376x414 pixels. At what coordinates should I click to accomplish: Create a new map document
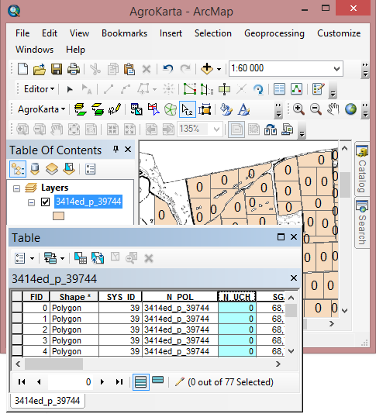click(x=22, y=69)
